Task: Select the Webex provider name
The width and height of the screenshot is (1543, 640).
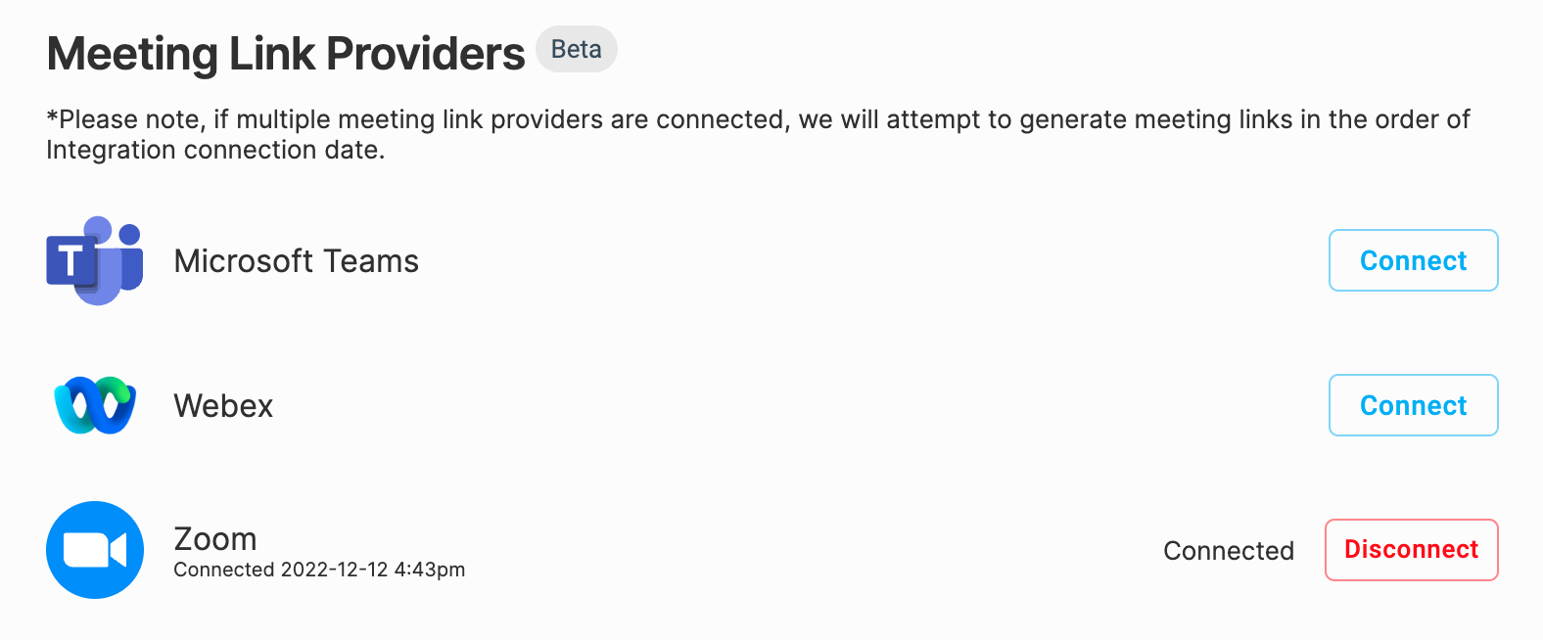Action: click(223, 406)
